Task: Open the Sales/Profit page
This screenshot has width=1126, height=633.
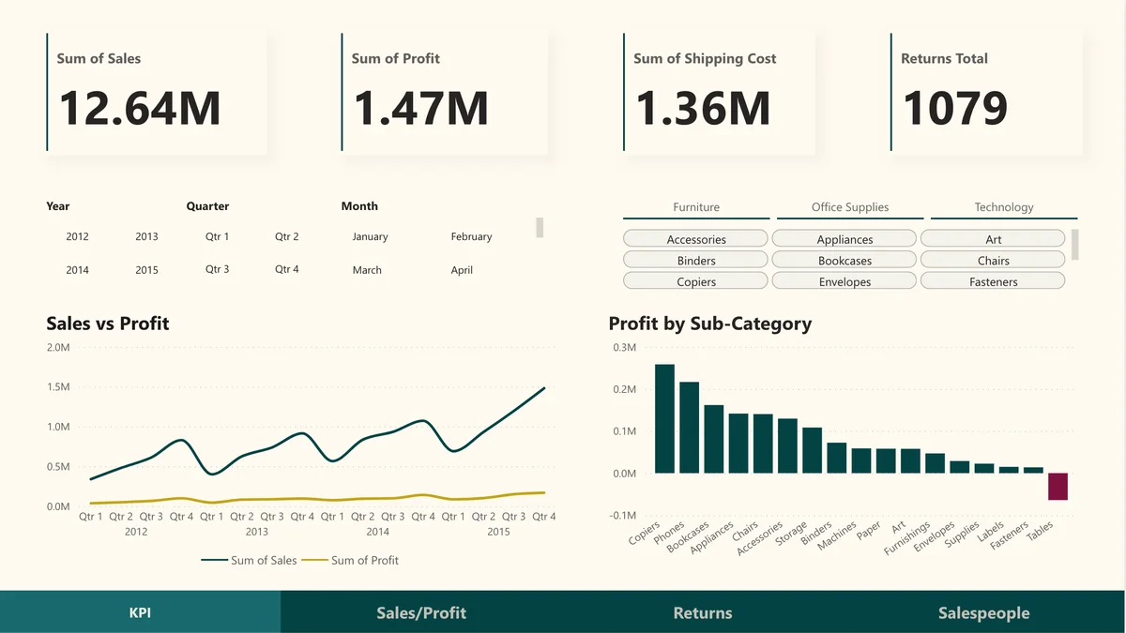Action: [x=421, y=611]
